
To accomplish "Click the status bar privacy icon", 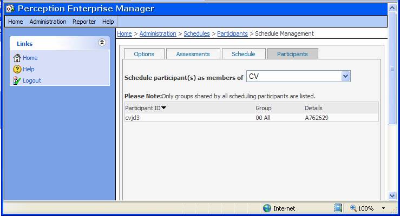I will click(338, 208).
